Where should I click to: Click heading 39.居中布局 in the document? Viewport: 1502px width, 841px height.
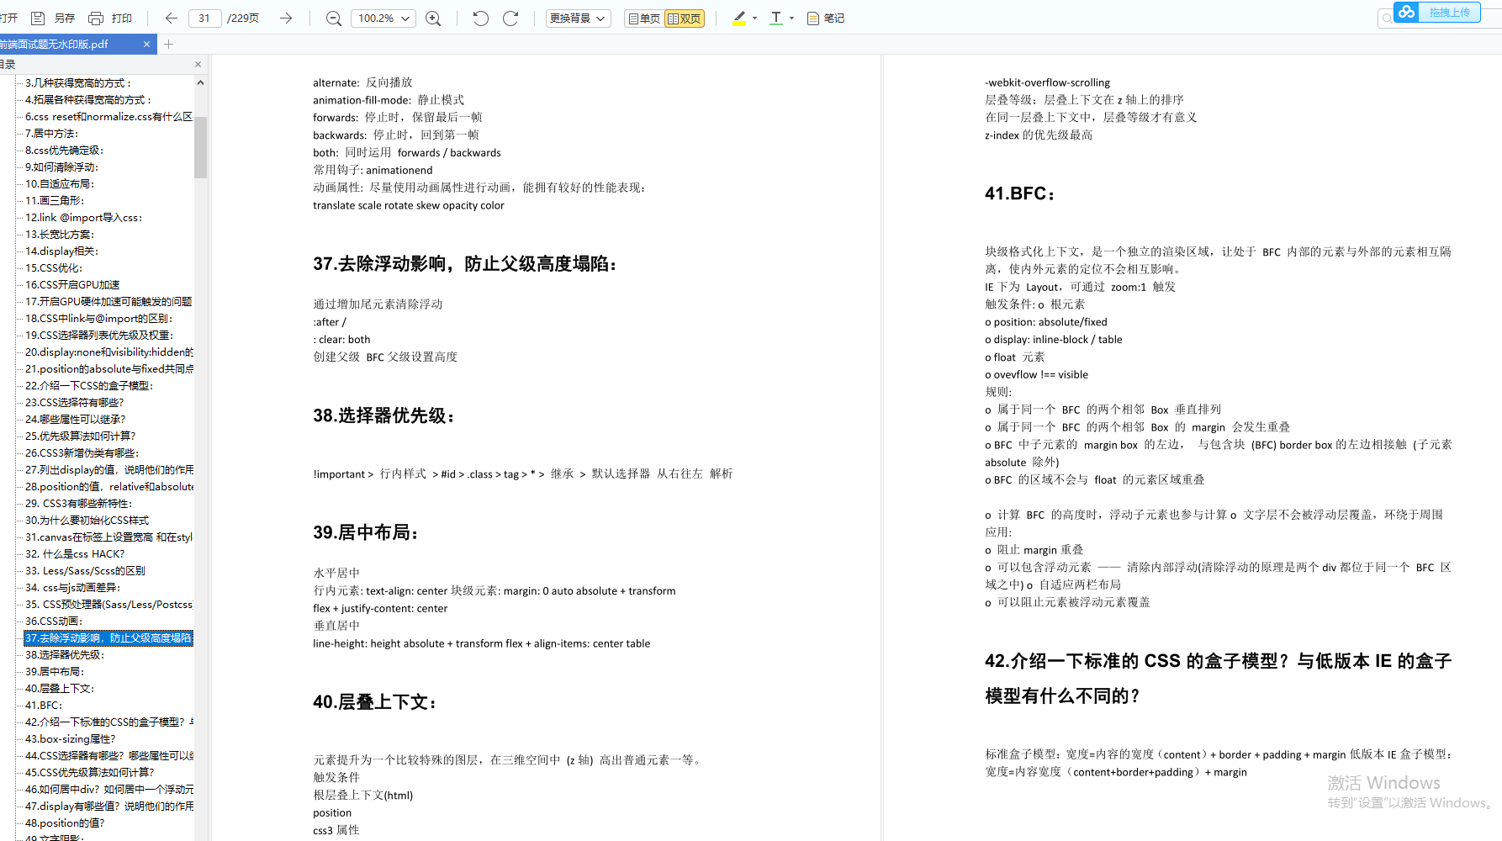pos(366,532)
